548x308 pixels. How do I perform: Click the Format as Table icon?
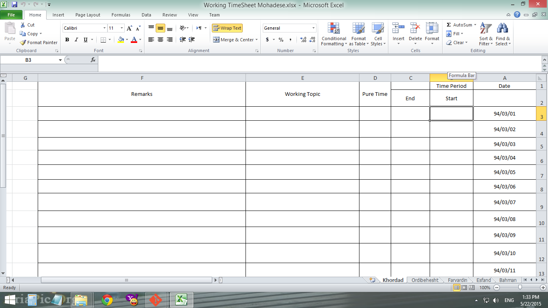pos(358,29)
